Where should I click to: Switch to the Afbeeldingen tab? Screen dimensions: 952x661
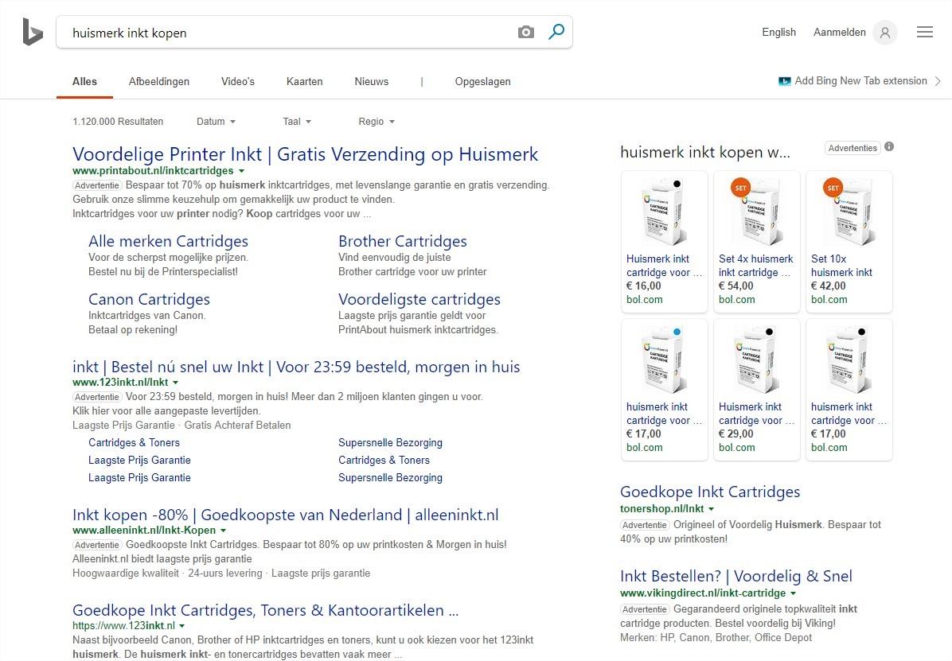[x=159, y=81]
